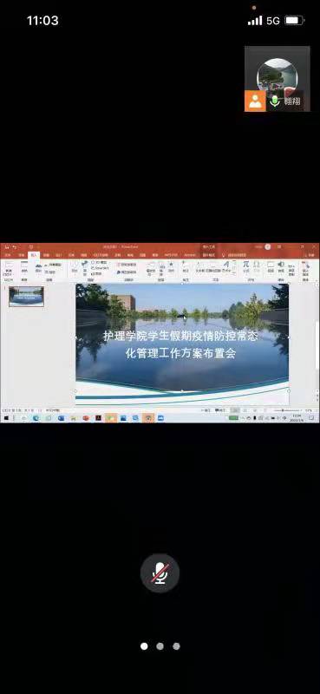320x694 pixels.
Task: Select the first white page indicator dot
Action: (x=144, y=646)
